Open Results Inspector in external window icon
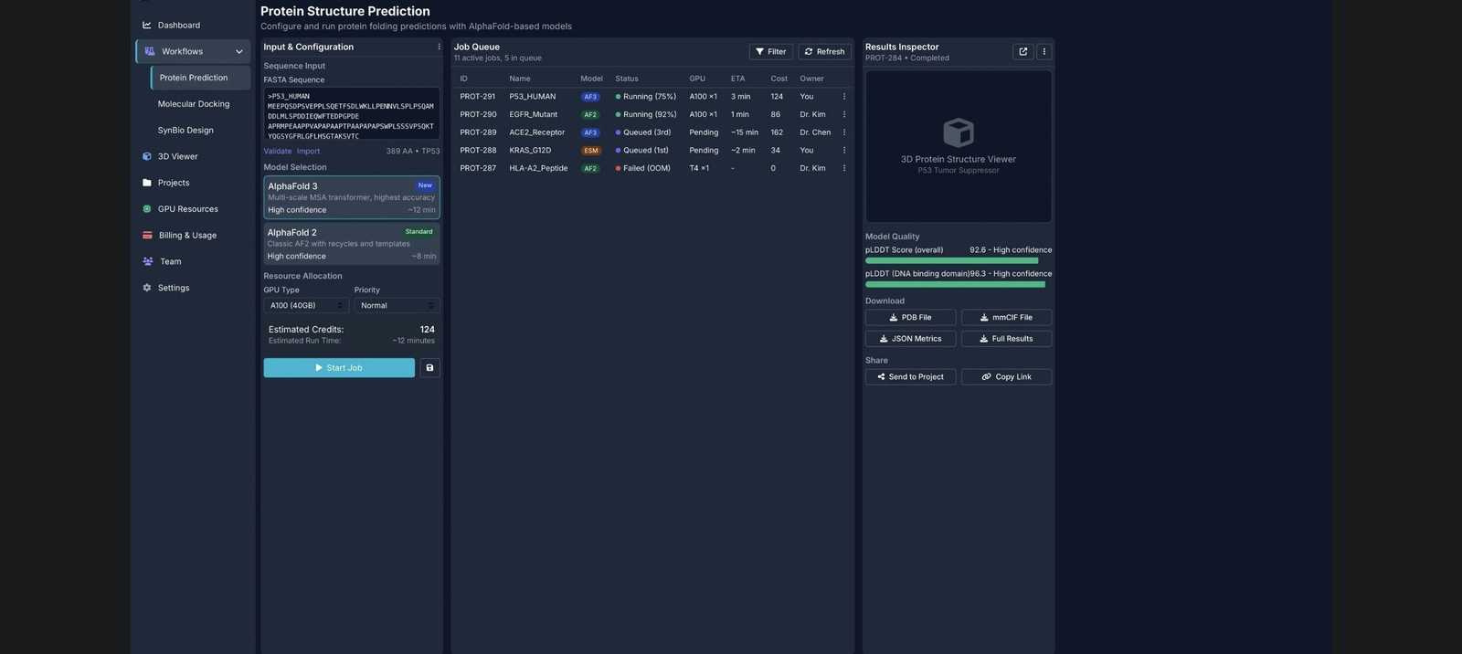 1022,52
